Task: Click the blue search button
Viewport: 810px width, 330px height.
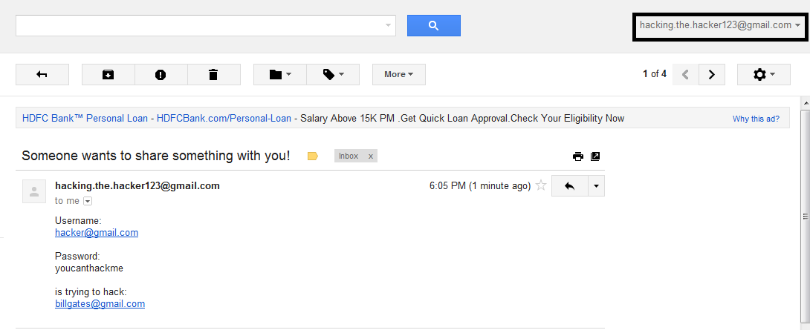Action: (x=434, y=26)
